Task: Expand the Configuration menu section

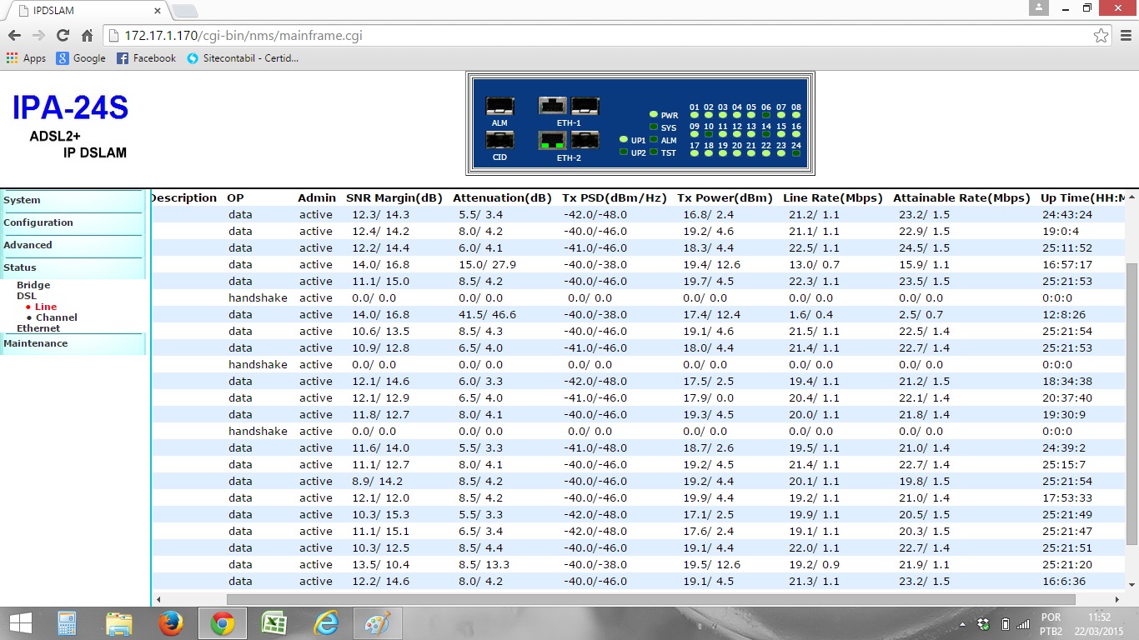Action: [73, 222]
